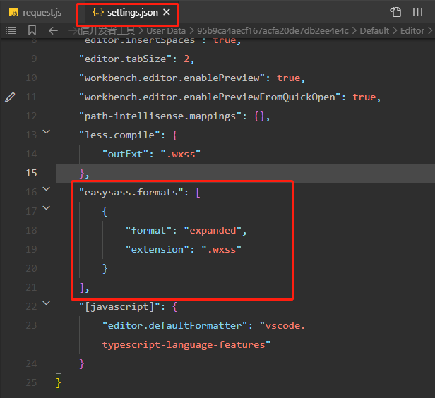435x398 pixels.
Task: Click the "[javascript]" key
Action: [x=119, y=307]
